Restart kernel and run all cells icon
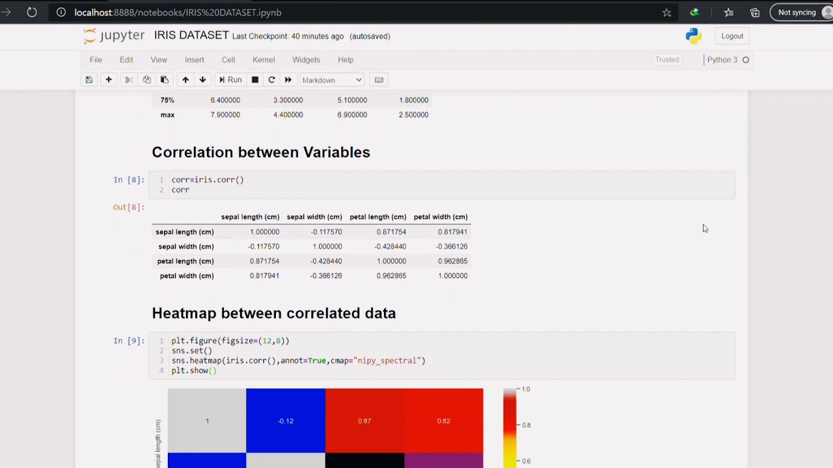The height and width of the screenshot is (468, 833). pos(288,80)
